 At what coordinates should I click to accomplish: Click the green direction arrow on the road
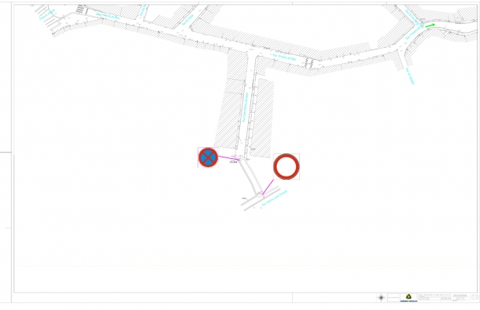tap(430, 26)
